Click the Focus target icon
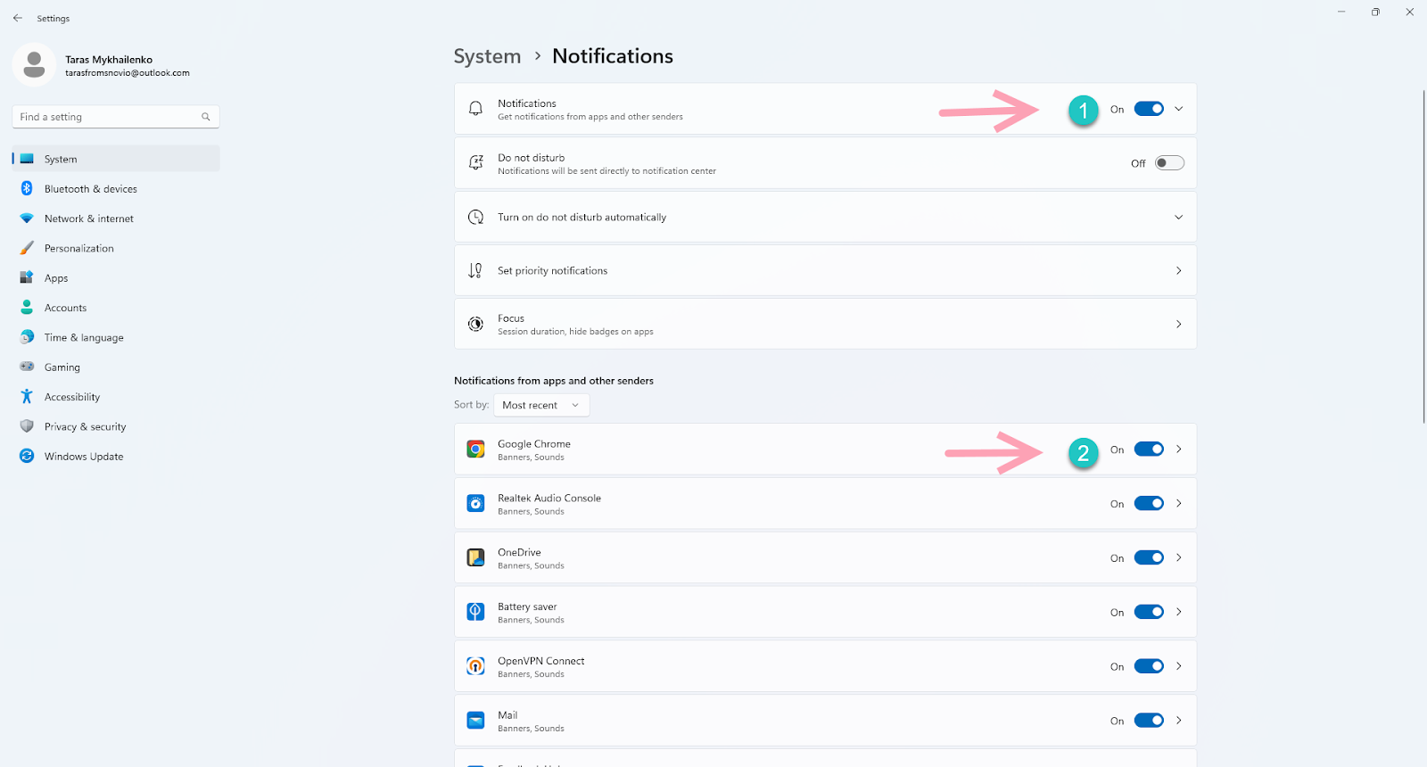 pos(476,324)
